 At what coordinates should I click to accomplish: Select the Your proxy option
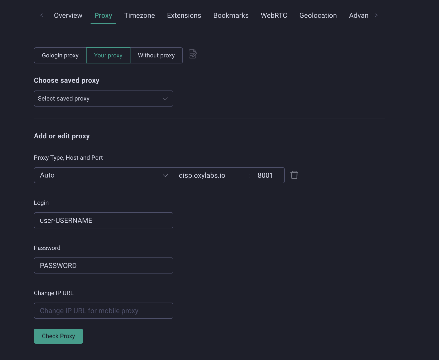pyautogui.click(x=108, y=55)
